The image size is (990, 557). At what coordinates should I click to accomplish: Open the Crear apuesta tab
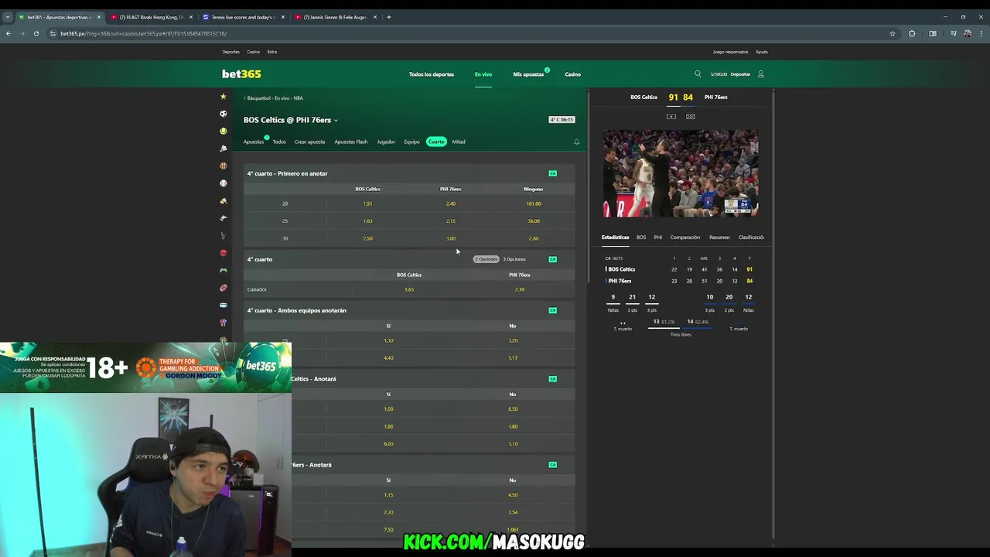tap(309, 142)
